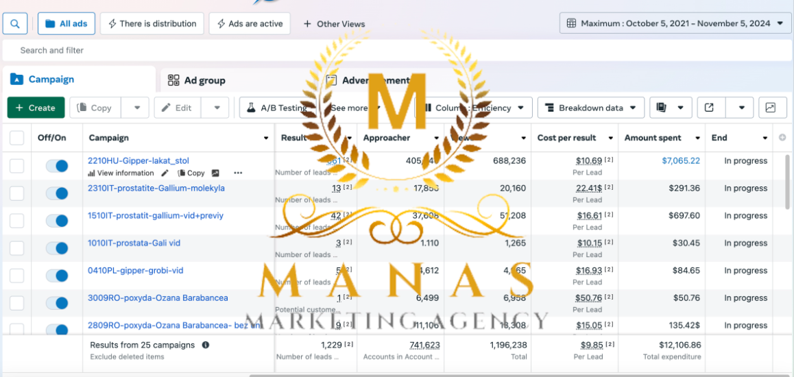Open the Amount spent column menu
This screenshot has height=377, width=794.
[698, 138]
